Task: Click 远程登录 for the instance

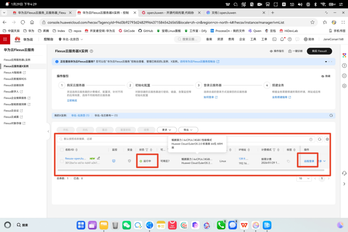Action: click(309, 161)
